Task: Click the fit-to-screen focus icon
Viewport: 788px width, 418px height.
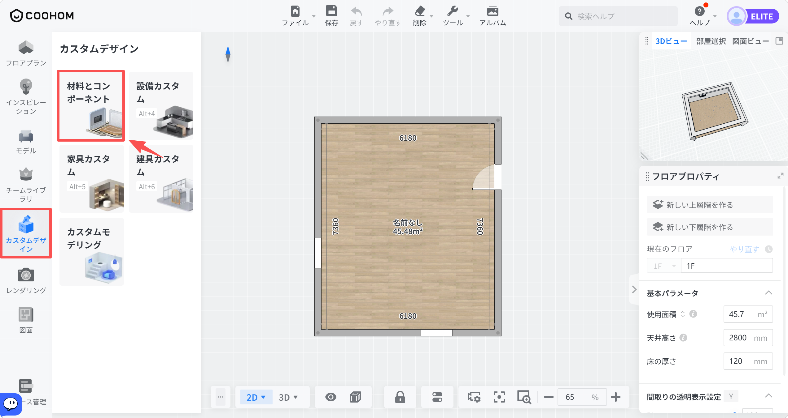Action: [499, 397]
